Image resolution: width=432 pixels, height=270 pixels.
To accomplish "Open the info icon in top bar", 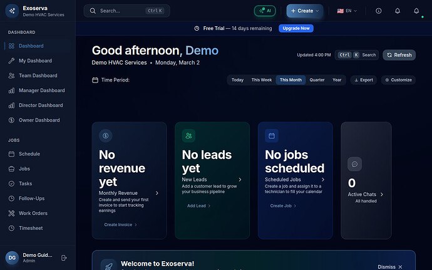I will [378, 11].
